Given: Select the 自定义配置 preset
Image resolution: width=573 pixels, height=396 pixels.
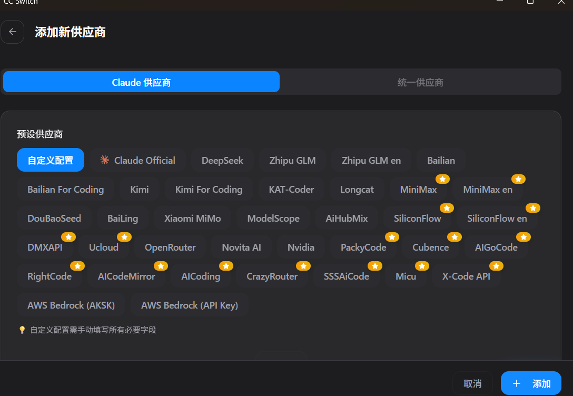Looking at the screenshot, I should 51,161.
